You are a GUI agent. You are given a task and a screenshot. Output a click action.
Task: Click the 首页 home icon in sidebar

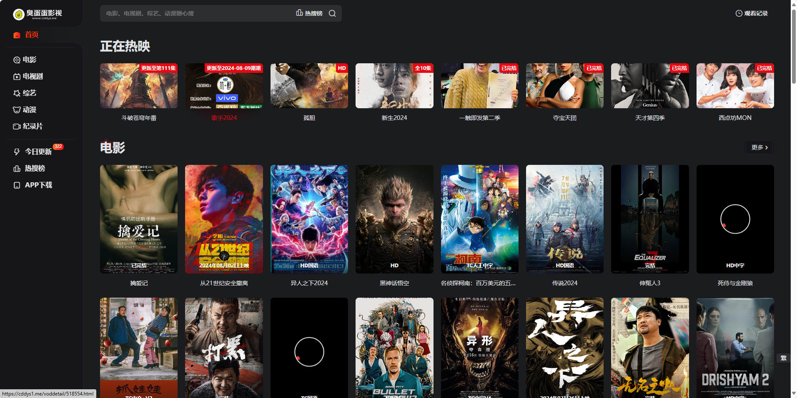17,35
